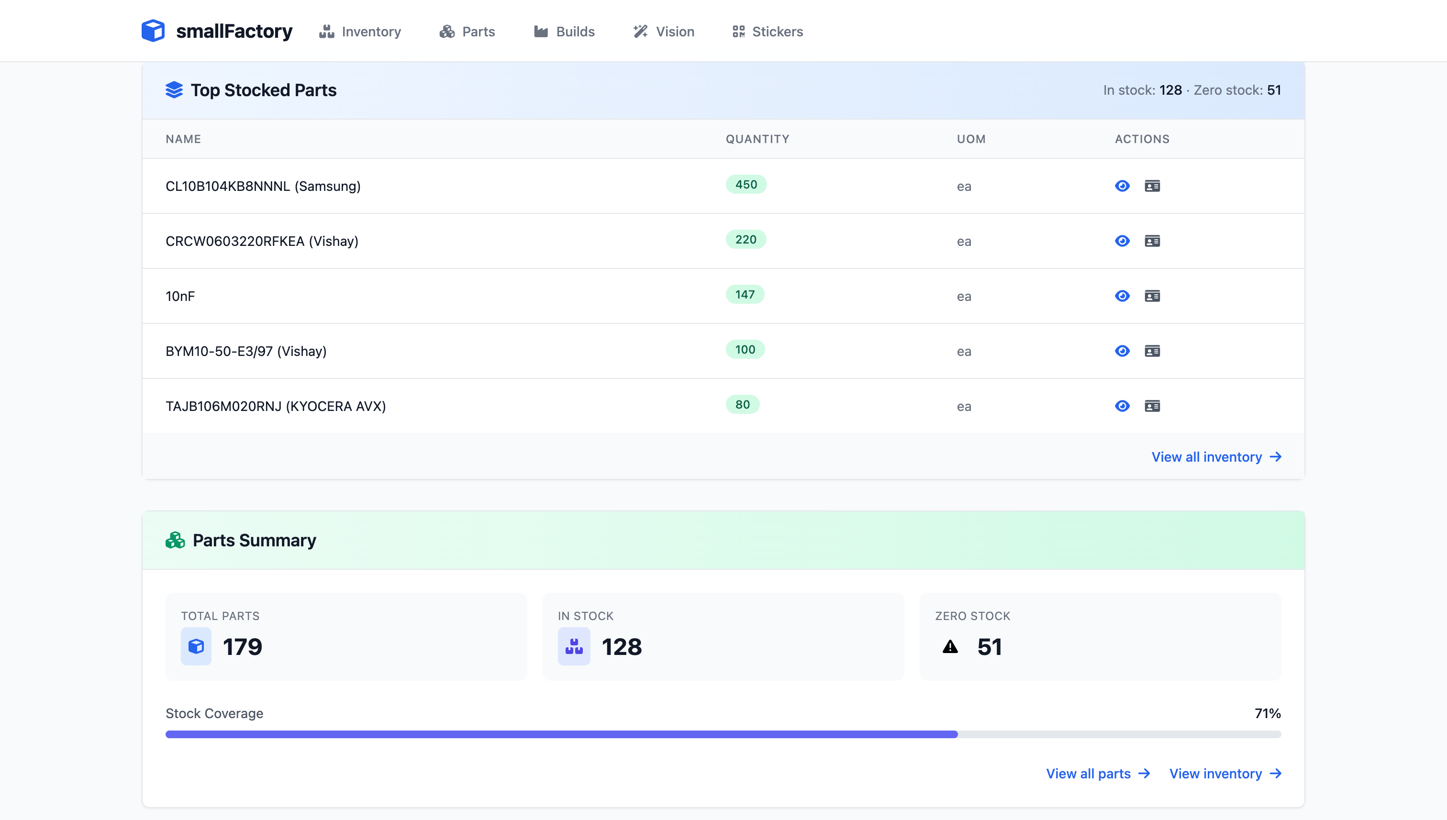Click eye icon for TAJB106M020RNJ part
Screen dimensions: 1447x820
point(1122,406)
